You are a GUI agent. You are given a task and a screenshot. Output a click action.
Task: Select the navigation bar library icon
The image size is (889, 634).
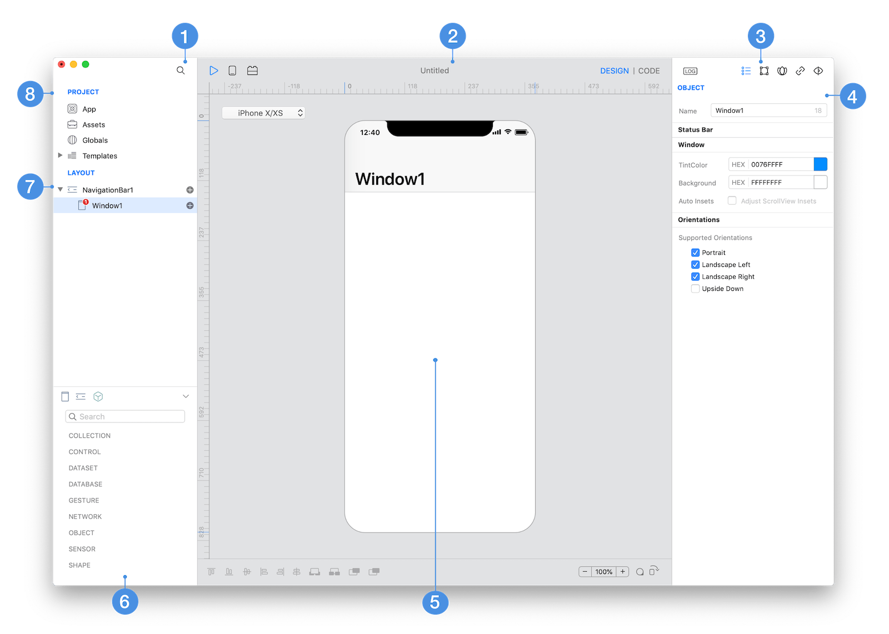tap(81, 396)
